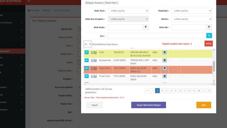Click the select icon in the T.ATL.00093 row
This screenshot has width=227, height=128.
tap(87, 76)
